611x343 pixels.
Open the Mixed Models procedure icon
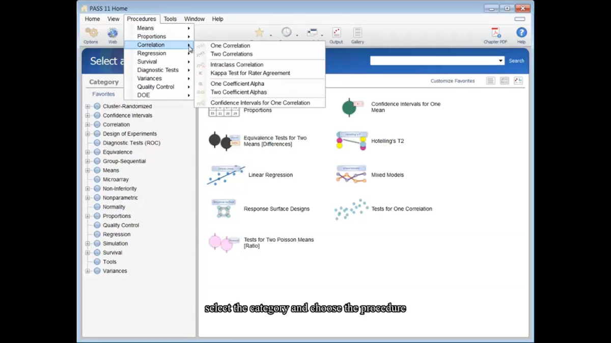[x=351, y=175]
